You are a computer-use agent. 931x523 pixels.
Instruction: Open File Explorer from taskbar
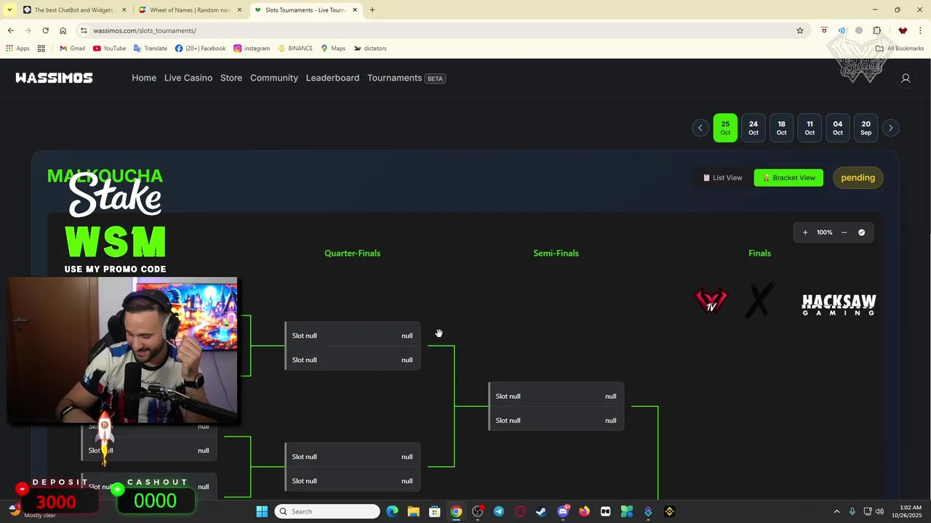point(413,511)
